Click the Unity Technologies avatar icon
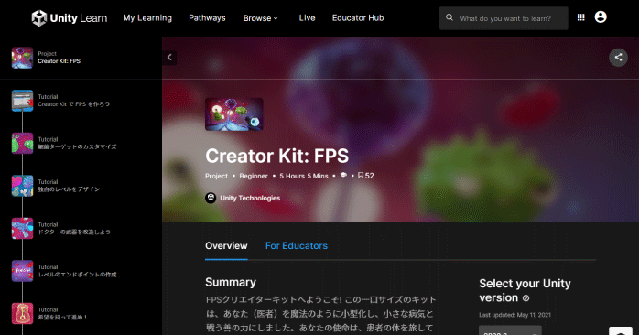Image resolution: width=639 pixels, height=335 pixels. coord(211,198)
